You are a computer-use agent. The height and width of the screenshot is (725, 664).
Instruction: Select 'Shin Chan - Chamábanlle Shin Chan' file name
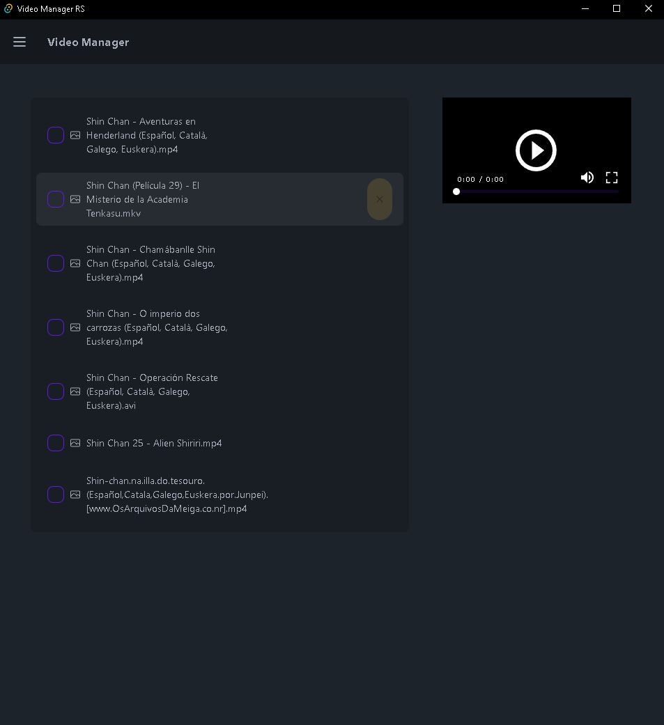(151, 263)
